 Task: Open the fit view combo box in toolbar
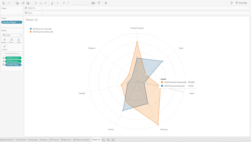point(80,3)
